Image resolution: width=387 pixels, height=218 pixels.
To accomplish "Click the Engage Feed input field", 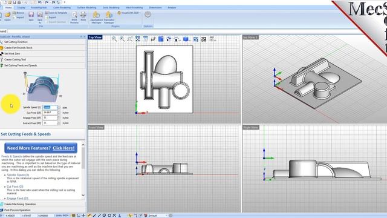I will [x=50, y=117].
